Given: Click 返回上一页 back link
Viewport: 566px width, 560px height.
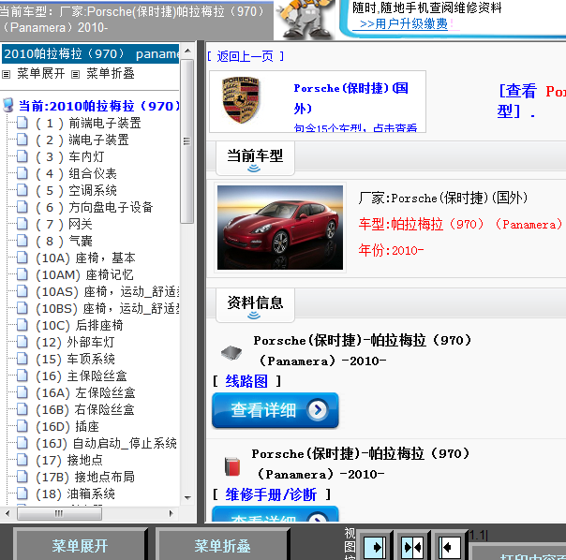Looking at the screenshot, I should [246, 56].
